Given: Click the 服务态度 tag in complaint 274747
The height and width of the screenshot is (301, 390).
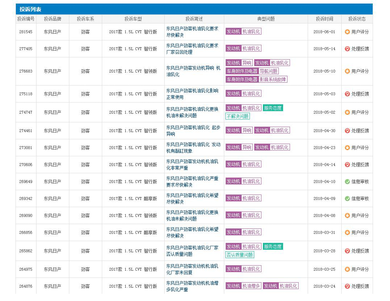Looking at the screenshot, I should pyautogui.click(x=273, y=108).
